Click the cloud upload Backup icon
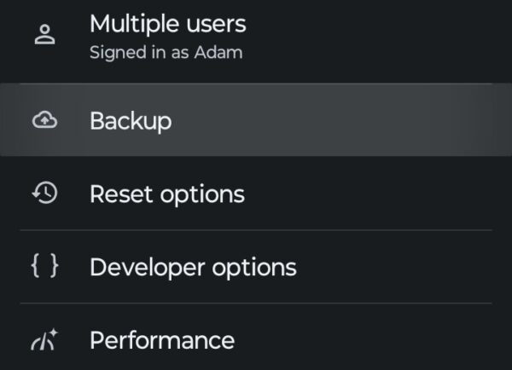Image resolution: width=512 pixels, height=370 pixels. 44,121
